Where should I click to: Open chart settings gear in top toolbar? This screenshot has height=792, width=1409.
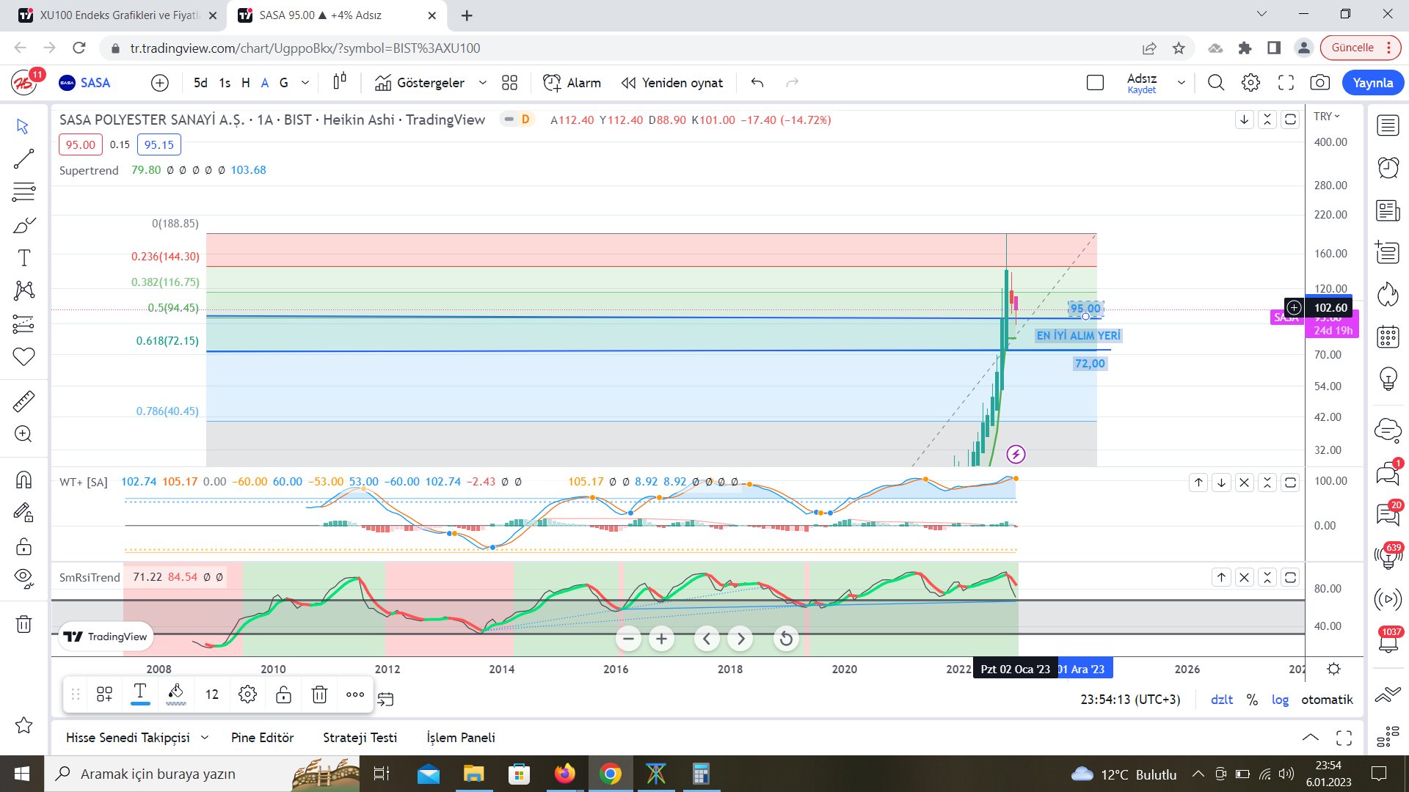pos(1250,83)
